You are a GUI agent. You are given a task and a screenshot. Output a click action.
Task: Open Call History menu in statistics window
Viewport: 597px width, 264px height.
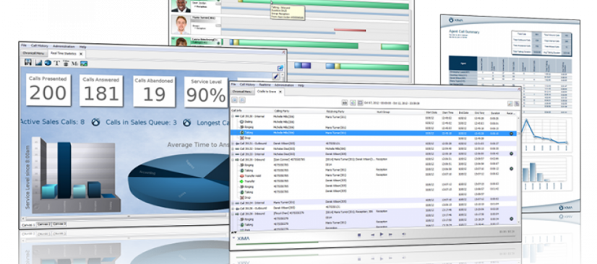40,45
